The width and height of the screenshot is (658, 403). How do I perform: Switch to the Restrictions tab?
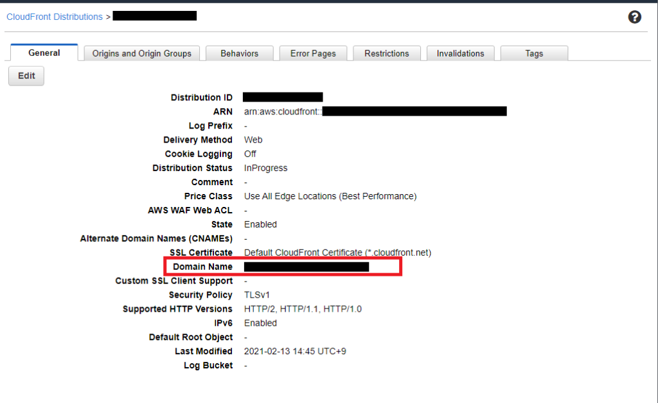[x=386, y=53]
